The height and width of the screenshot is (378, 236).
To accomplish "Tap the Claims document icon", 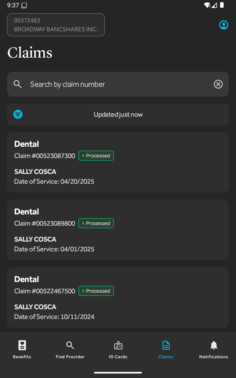I will point(166,345).
